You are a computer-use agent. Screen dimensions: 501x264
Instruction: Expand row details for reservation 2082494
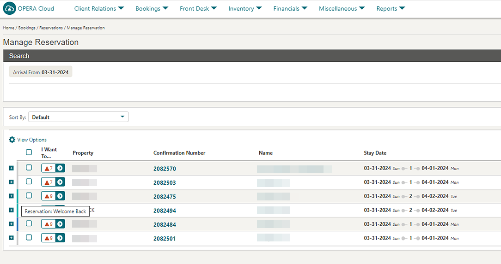coord(11,210)
